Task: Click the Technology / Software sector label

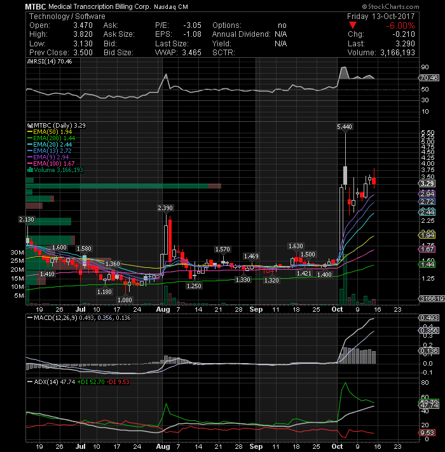Action: [67, 16]
